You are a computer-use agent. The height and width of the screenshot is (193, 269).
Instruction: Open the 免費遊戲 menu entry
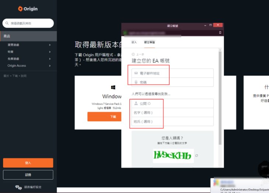point(13,59)
